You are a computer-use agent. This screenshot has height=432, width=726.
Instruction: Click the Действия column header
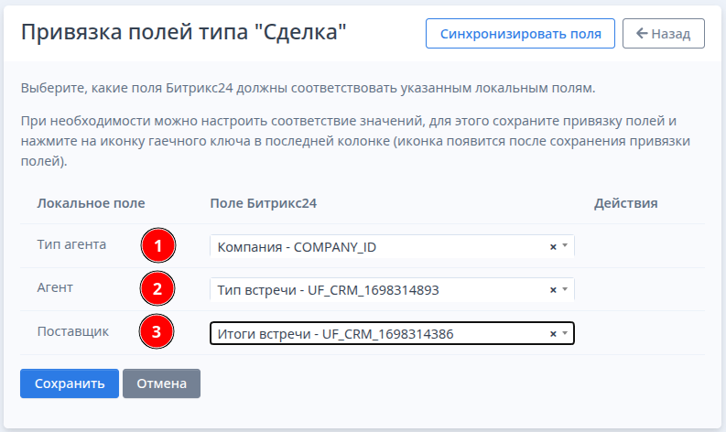click(x=625, y=202)
